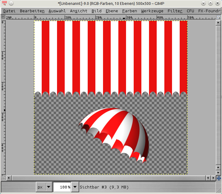Viewport: 222px width, 194px height.
Task: Open the Datei menu
Action: tap(9, 11)
